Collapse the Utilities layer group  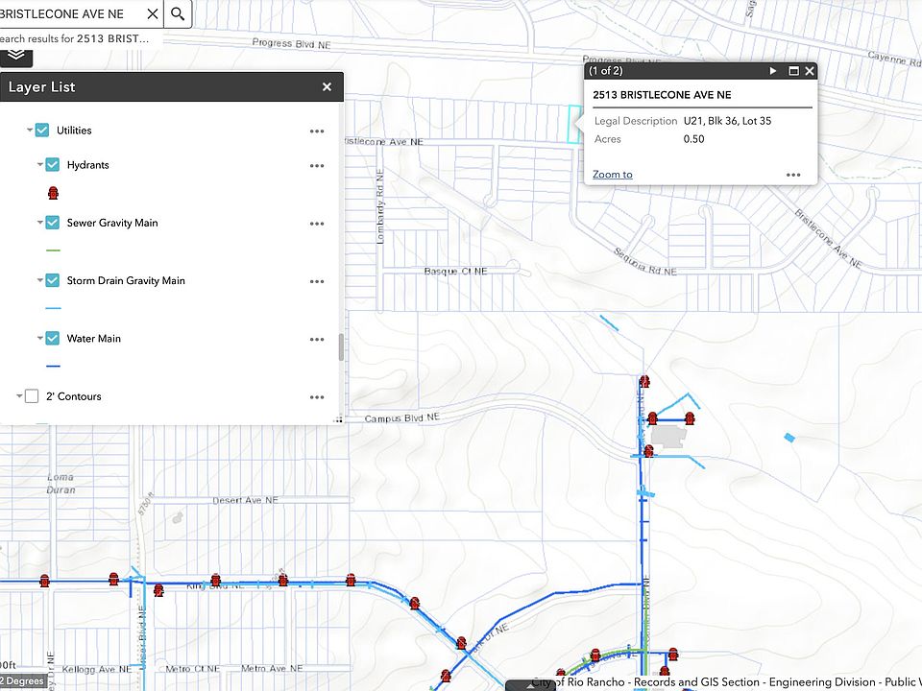(30, 131)
